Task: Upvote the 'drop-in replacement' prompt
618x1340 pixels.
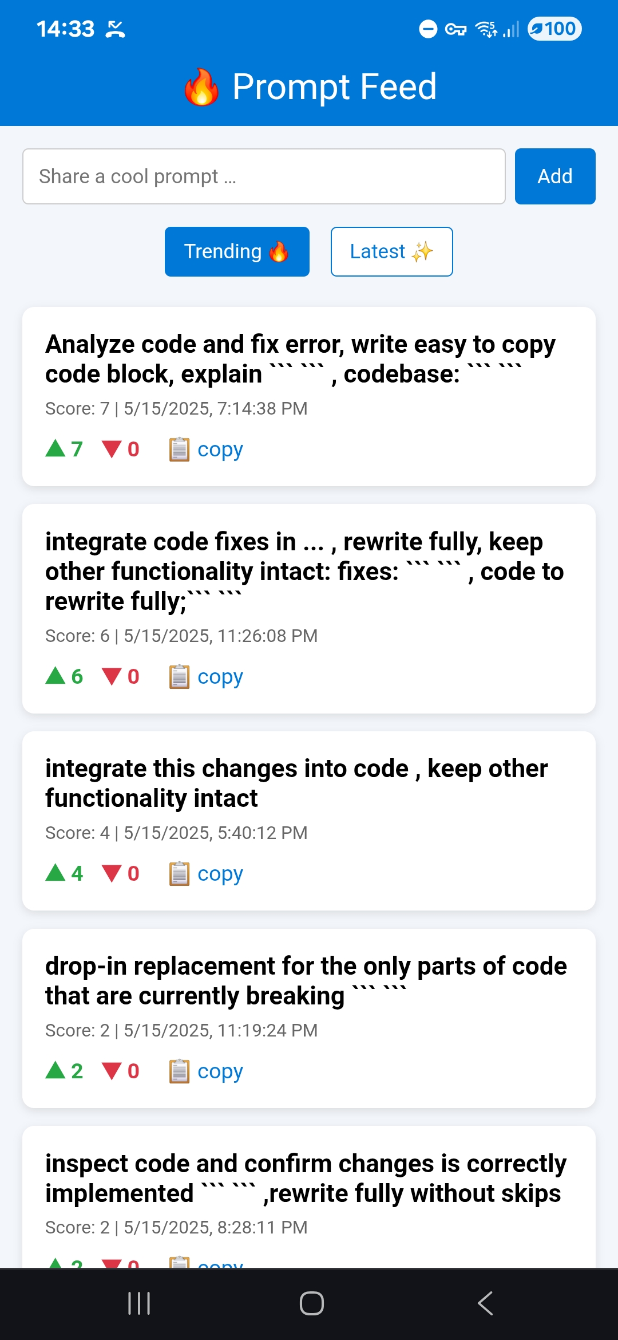Action: click(64, 1071)
